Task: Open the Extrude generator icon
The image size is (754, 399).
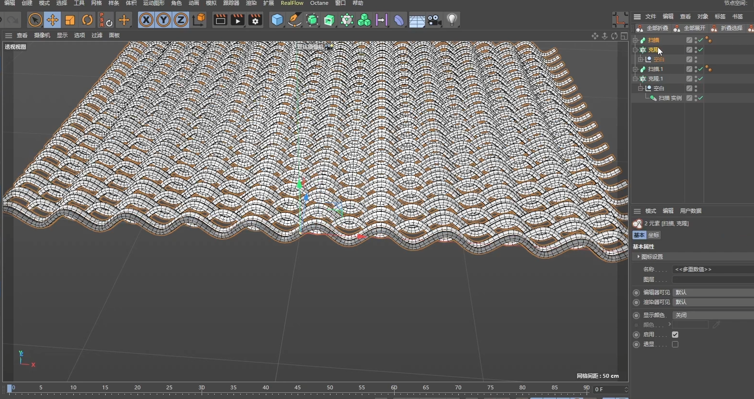Action: 329,20
